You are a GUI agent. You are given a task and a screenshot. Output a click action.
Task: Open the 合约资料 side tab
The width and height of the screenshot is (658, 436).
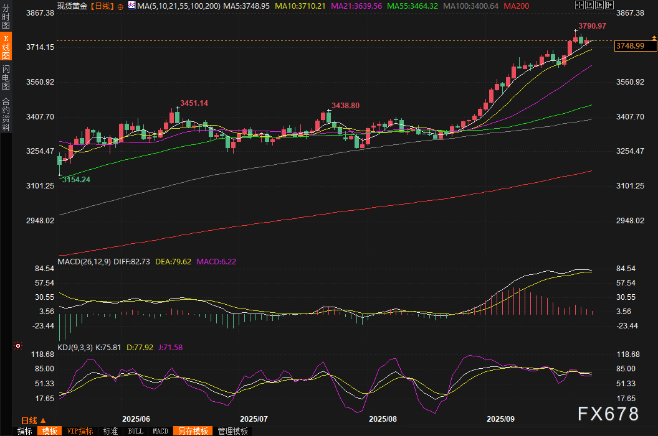[6, 114]
